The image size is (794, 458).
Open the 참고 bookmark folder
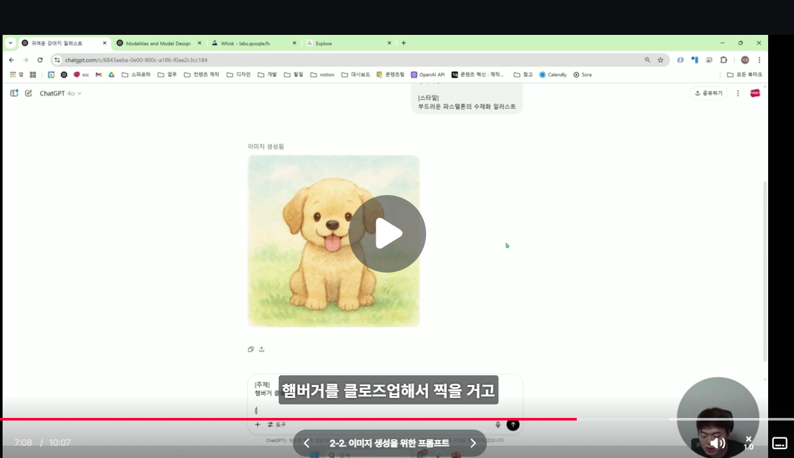point(524,74)
